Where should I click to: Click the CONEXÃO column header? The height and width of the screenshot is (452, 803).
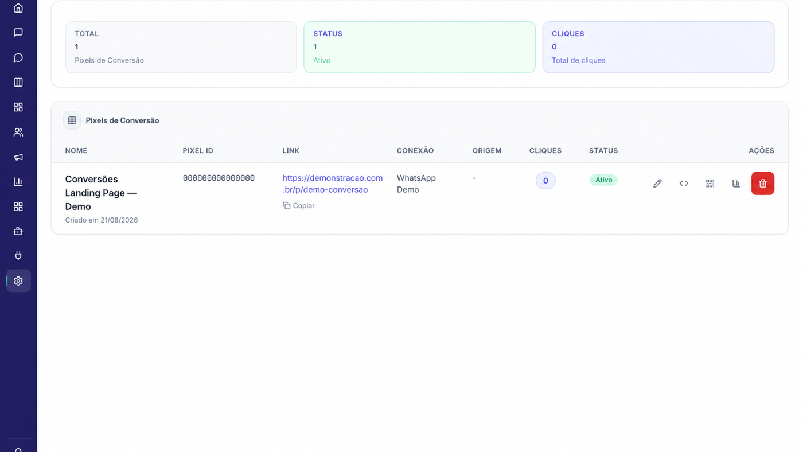click(x=415, y=151)
